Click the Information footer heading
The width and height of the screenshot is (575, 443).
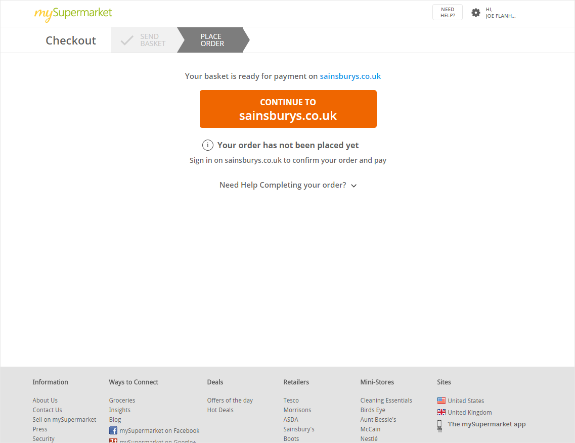(x=50, y=382)
